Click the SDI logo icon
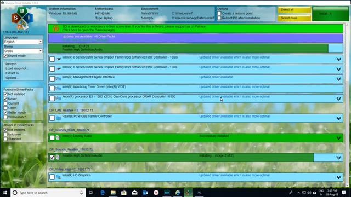Screen dimensions: 351x197 tap(22, 18)
